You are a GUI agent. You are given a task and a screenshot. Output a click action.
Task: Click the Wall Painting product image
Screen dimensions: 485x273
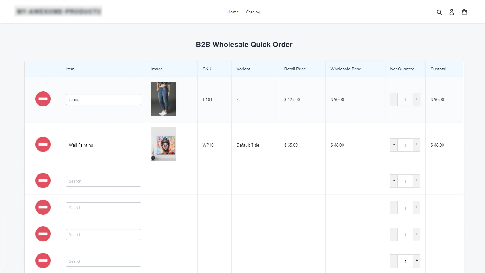coord(164,144)
